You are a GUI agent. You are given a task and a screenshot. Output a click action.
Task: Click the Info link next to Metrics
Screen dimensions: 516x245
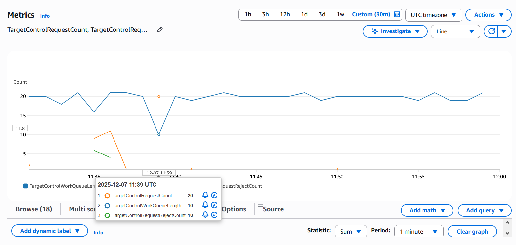click(x=45, y=16)
